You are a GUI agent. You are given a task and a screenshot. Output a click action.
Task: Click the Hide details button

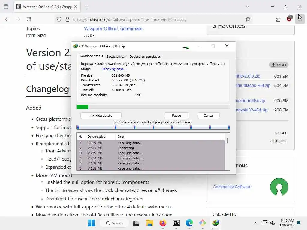pyautogui.click(x=101, y=116)
